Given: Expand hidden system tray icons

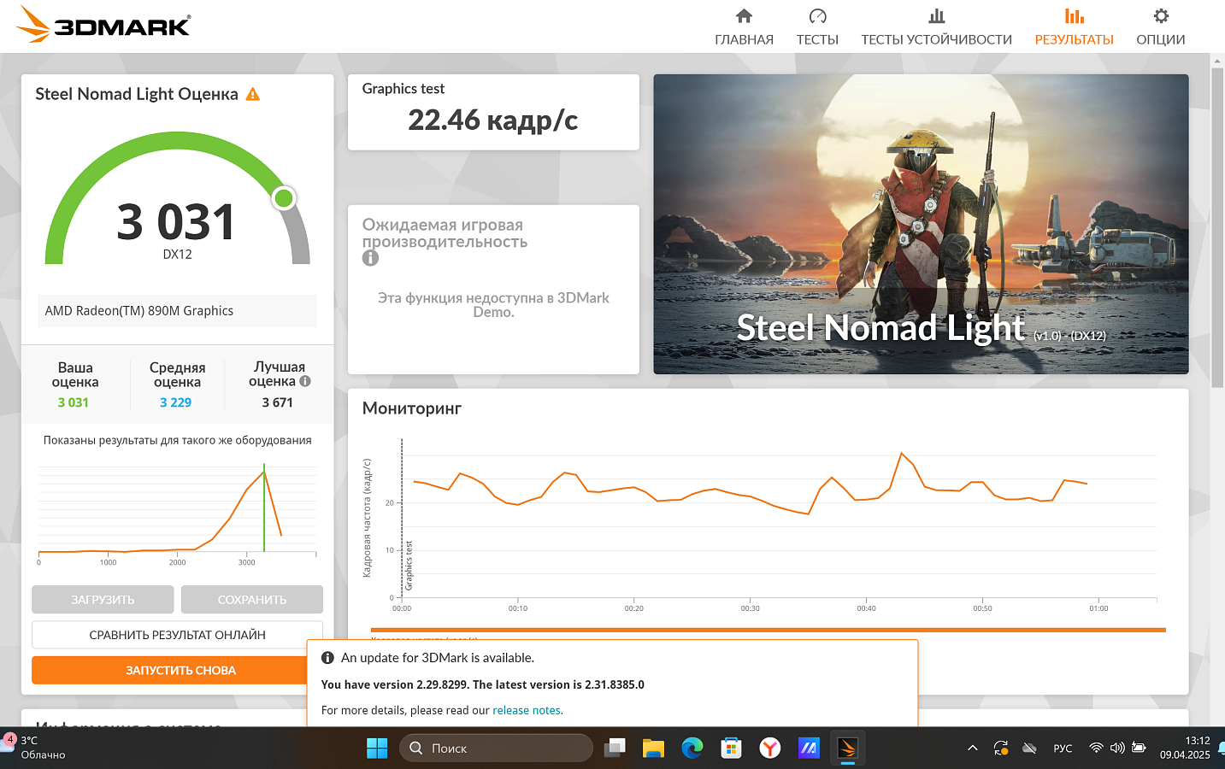Looking at the screenshot, I should pyautogui.click(x=972, y=748).
